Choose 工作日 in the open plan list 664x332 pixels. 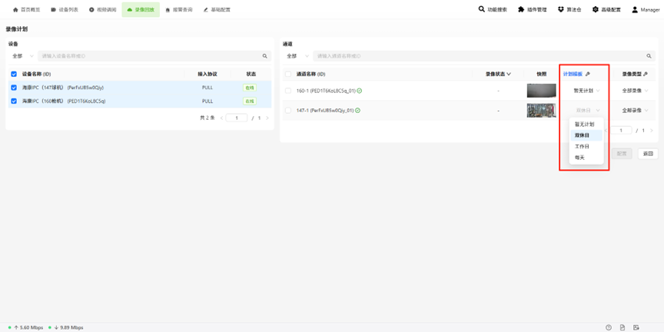586,147
